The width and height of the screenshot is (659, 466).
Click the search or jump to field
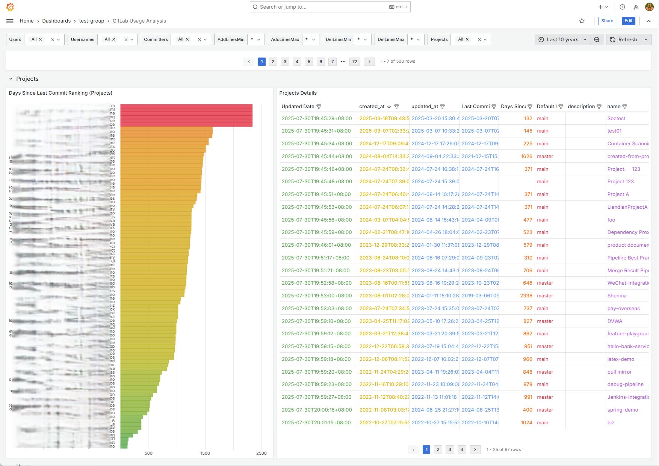coord(330,7)
